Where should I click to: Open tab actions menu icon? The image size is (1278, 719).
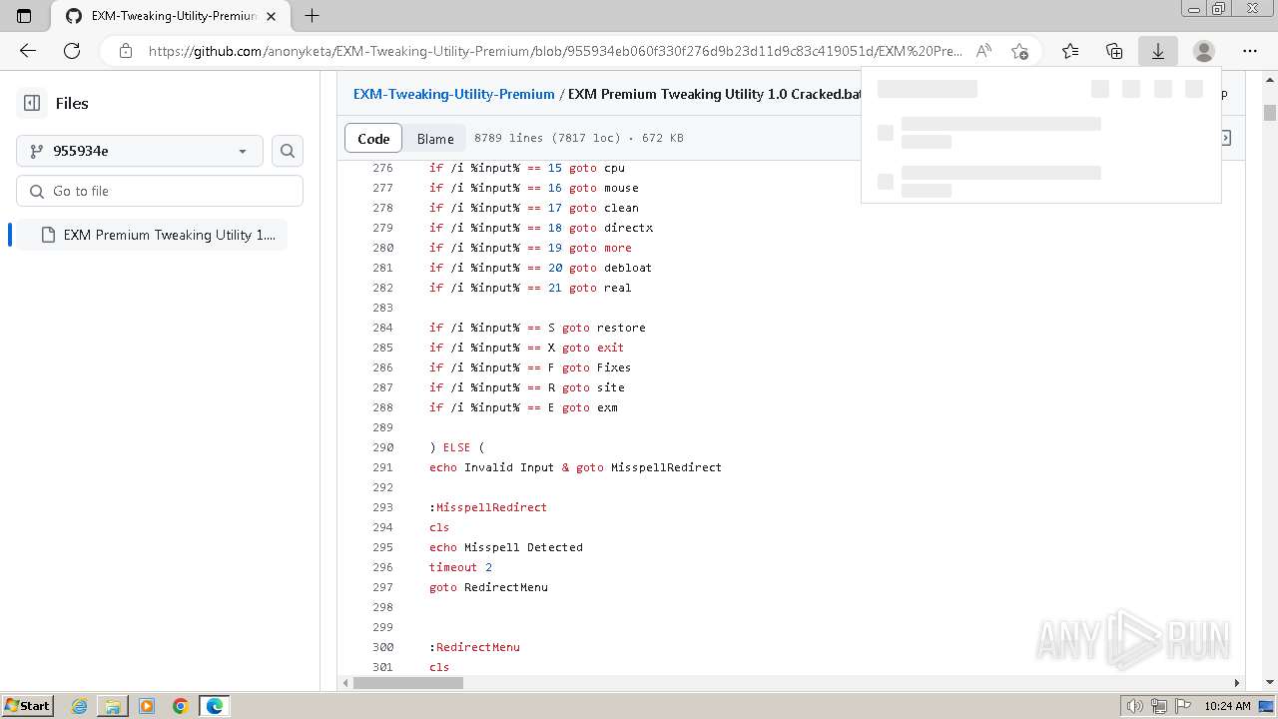(25, 16)
